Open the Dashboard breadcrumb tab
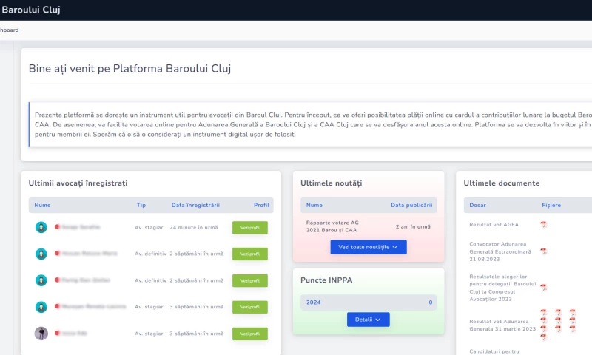Viewport: 592px width, 355px height. tap(9, 30)
